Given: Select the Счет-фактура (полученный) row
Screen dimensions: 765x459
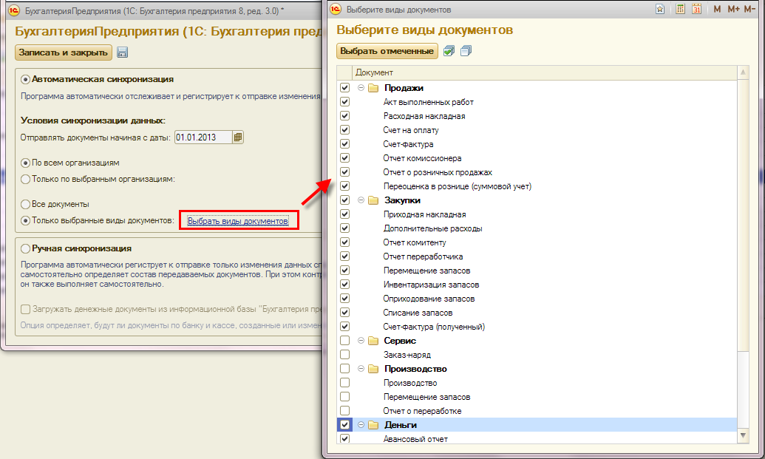Looking at the screenshot, I should coord(537,327).
